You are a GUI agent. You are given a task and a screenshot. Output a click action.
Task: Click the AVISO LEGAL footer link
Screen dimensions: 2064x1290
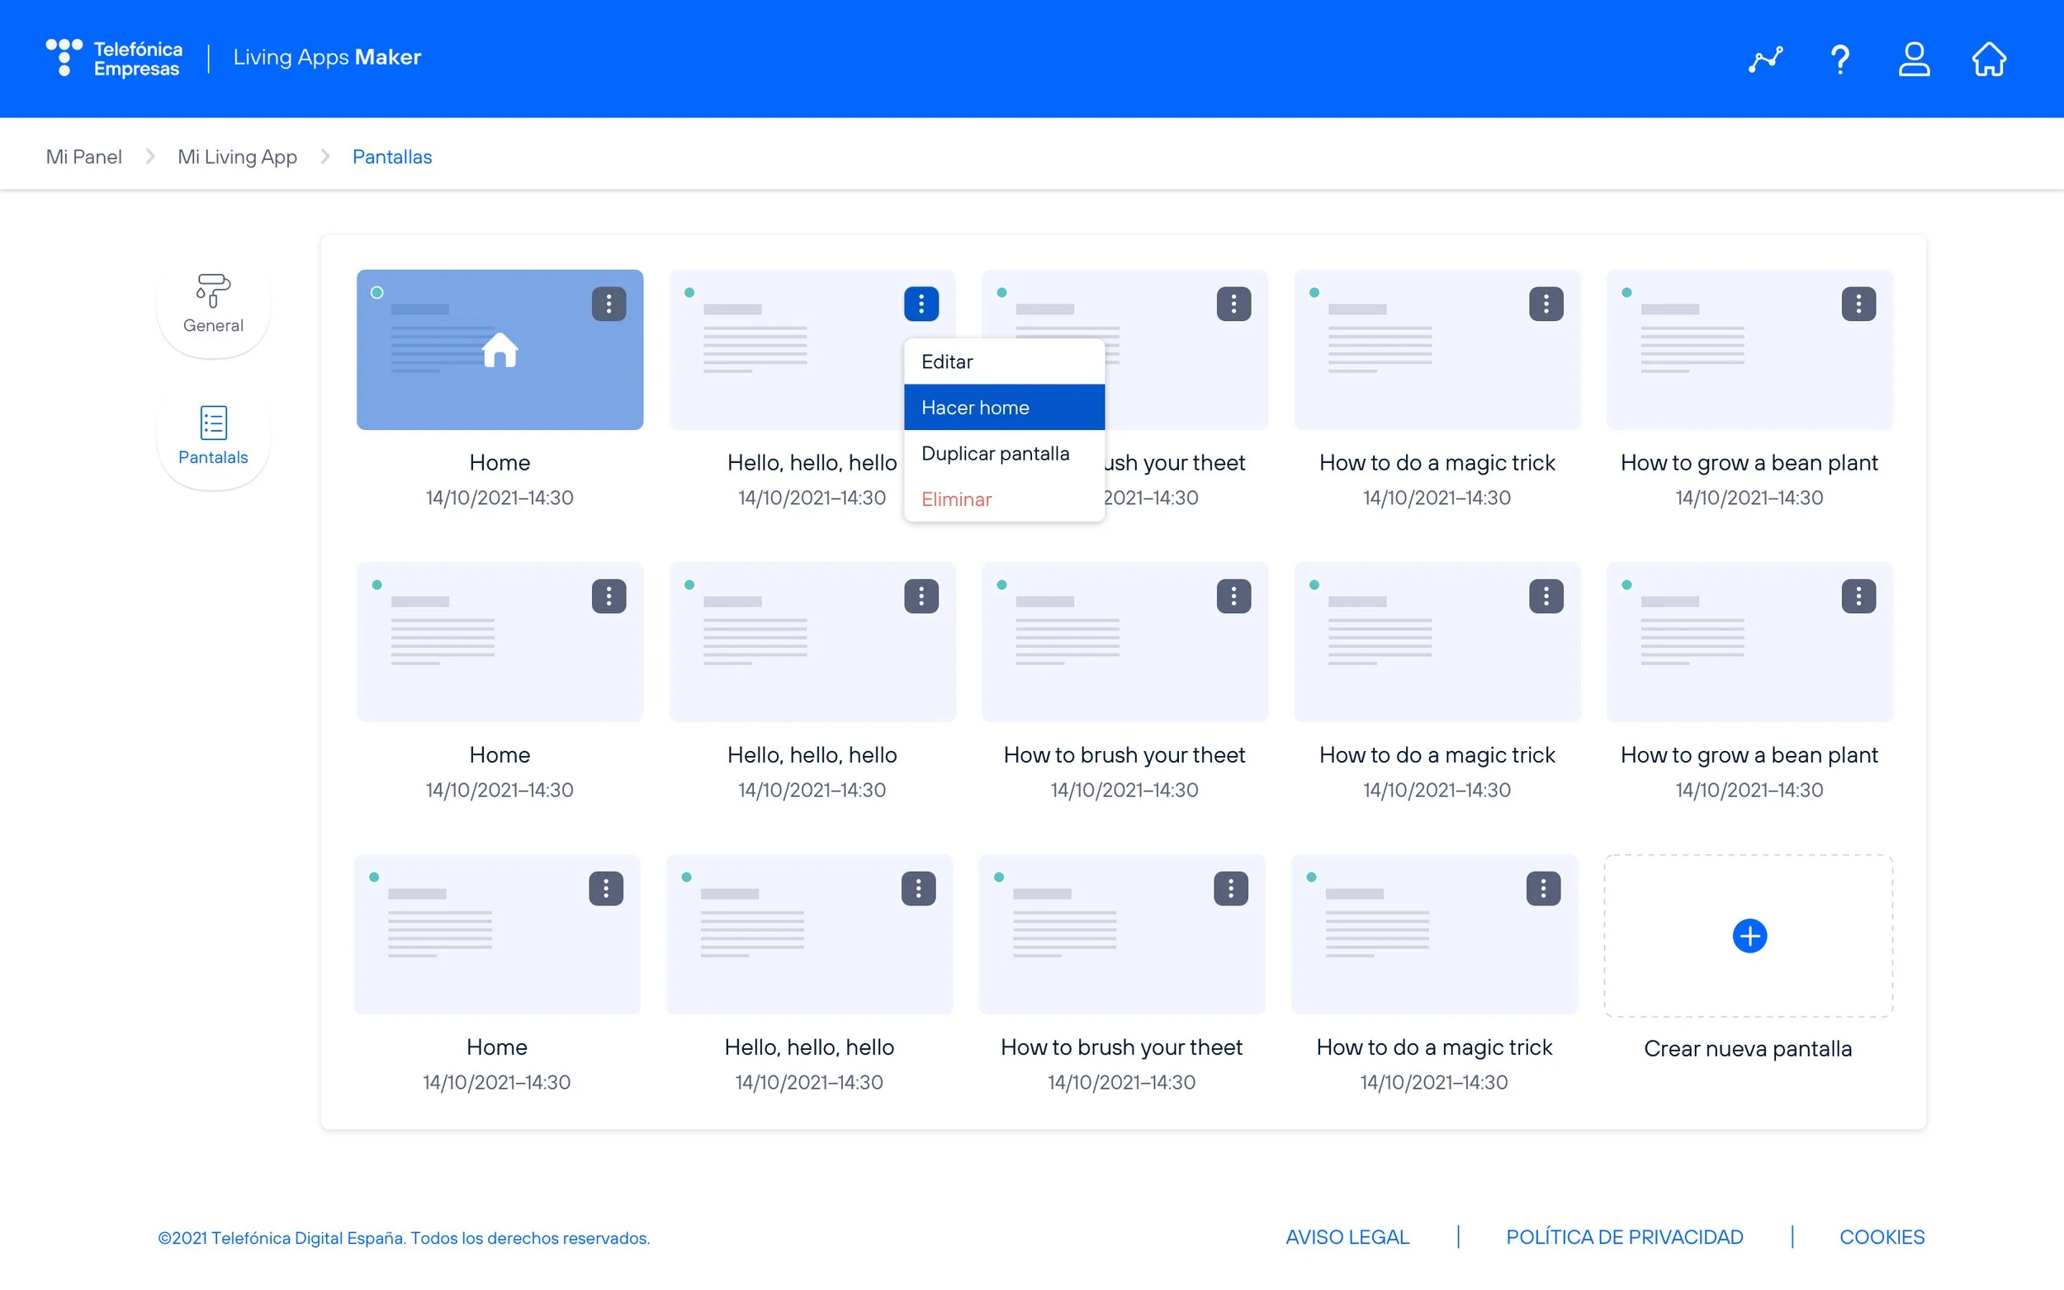[1347, 1236]
